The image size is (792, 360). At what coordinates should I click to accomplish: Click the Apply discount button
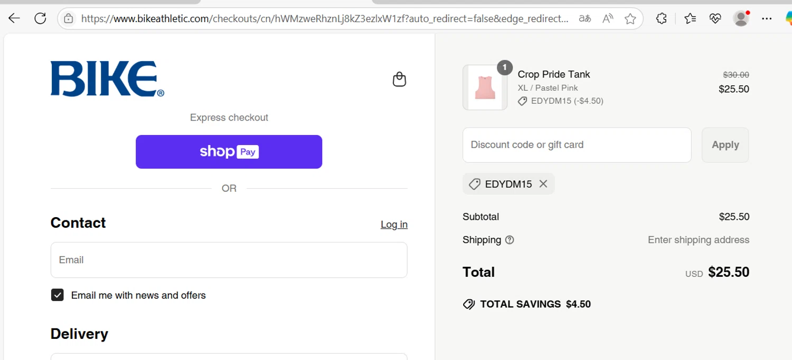point(725,145)
